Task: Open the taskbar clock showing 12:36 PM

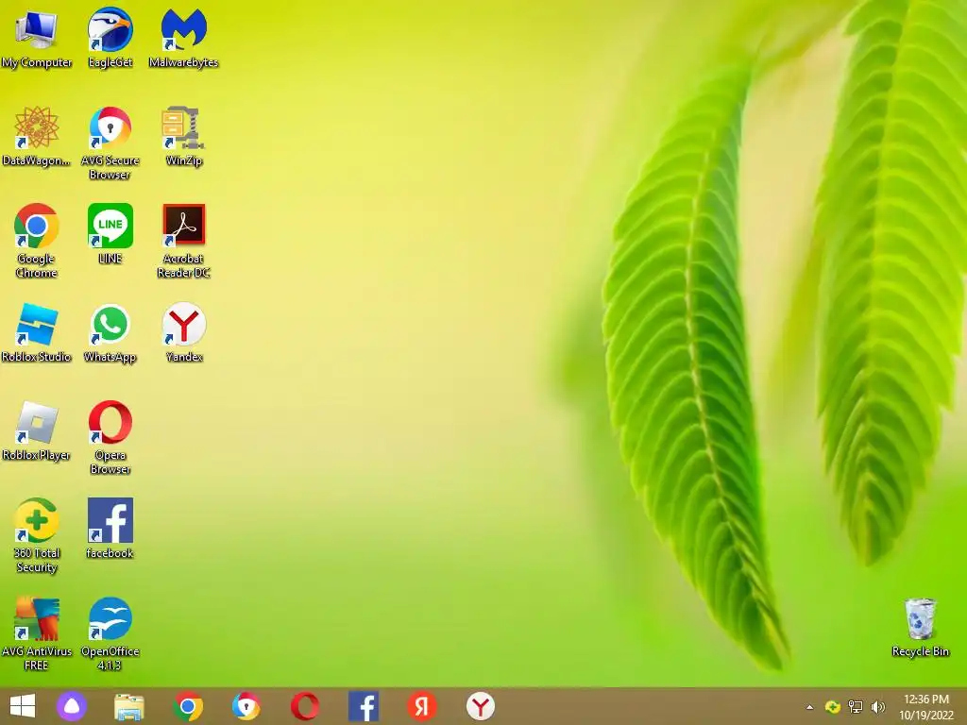Action: tap(926, 707)
